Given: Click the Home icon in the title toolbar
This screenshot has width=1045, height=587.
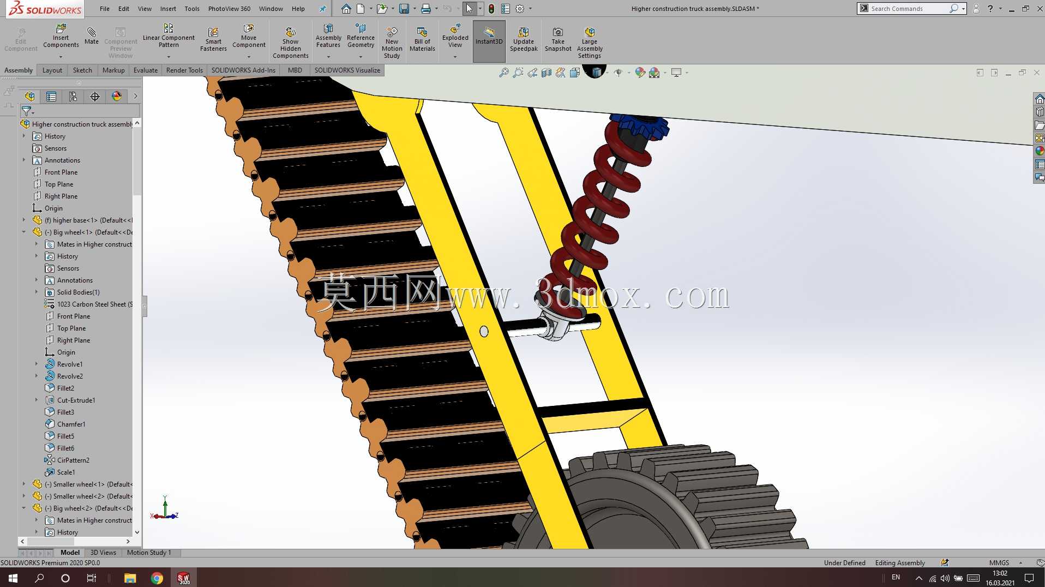Looking at the screenshot, I should [346, 9].
